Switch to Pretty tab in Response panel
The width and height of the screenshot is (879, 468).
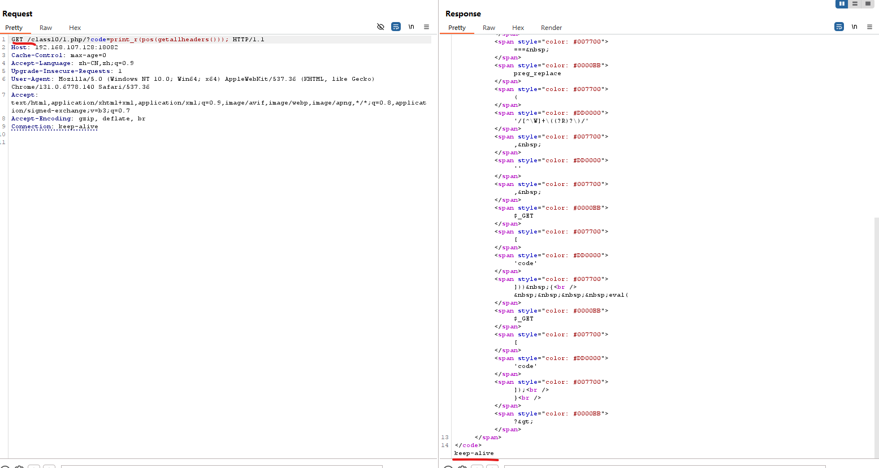(457, 28)
